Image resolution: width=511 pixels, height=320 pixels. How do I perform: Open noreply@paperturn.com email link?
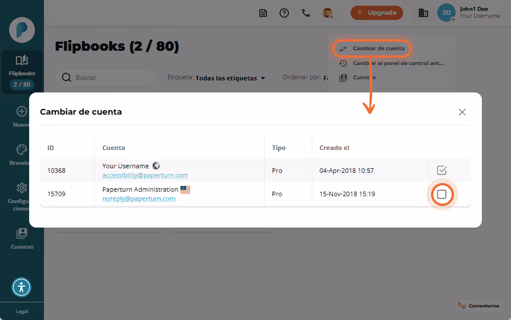(139, 199)
